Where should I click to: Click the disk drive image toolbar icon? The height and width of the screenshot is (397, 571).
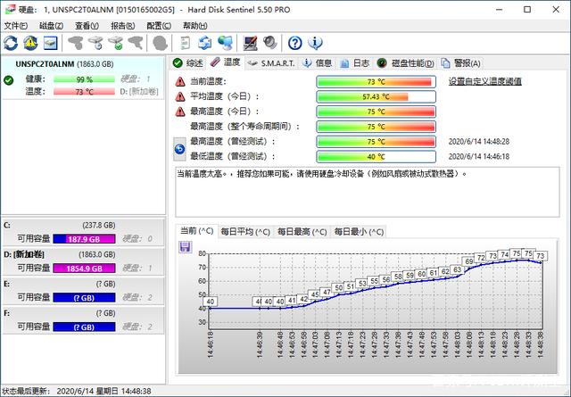tap(51, 43)
